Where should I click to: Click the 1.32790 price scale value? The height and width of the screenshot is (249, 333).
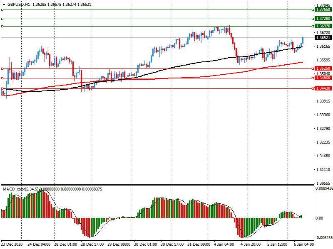[323, 129]
